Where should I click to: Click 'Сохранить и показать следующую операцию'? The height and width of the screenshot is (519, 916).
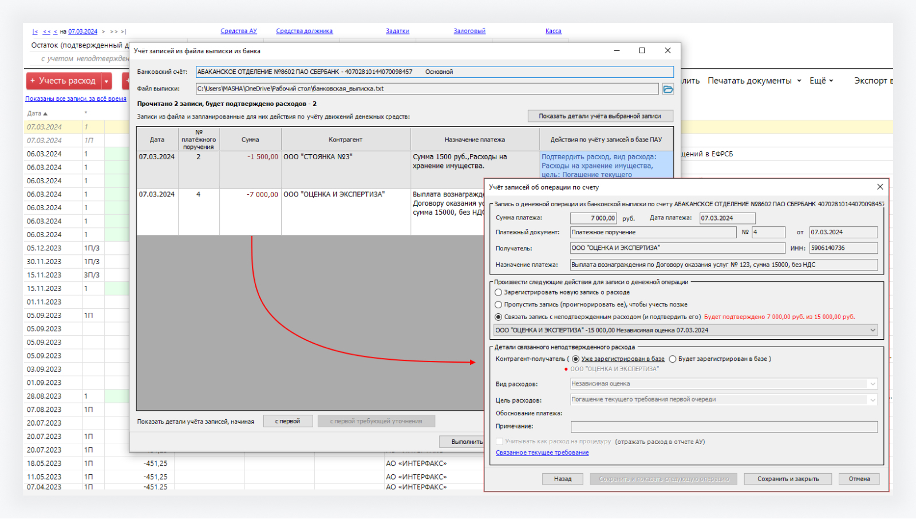click(x=664, y=479)
